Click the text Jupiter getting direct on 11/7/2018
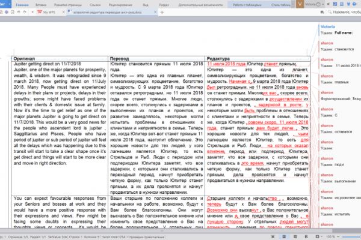The height and width of the screenshot is (240, 361). click(x=47, y=64)
